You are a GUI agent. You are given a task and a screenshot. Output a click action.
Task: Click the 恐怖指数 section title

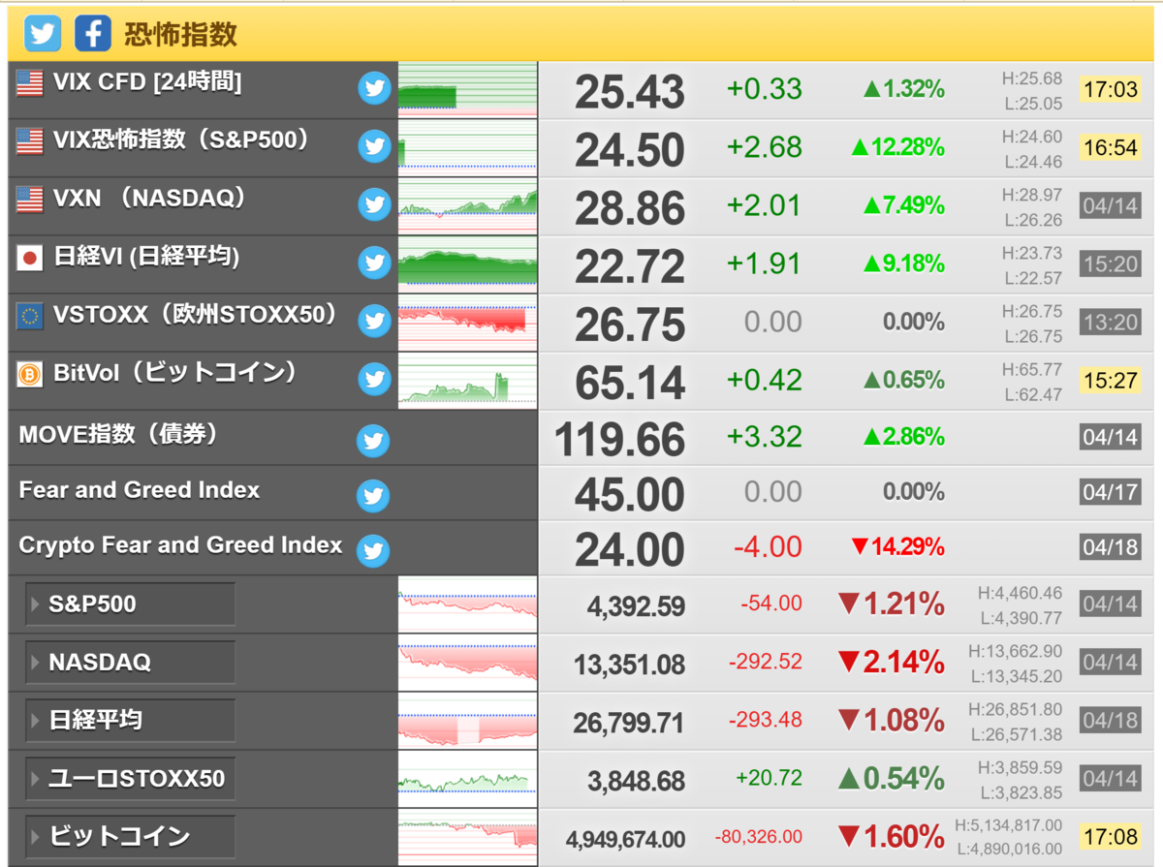click(180, 35)
